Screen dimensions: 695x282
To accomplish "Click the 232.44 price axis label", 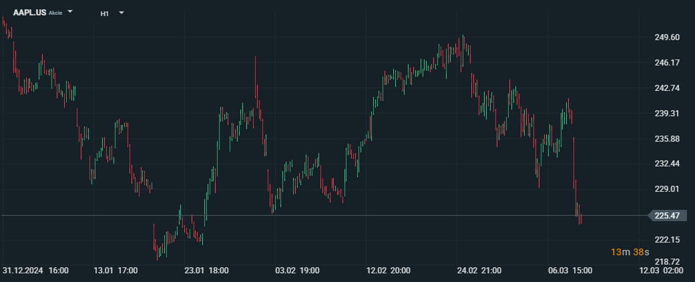I will click(667, 164).
